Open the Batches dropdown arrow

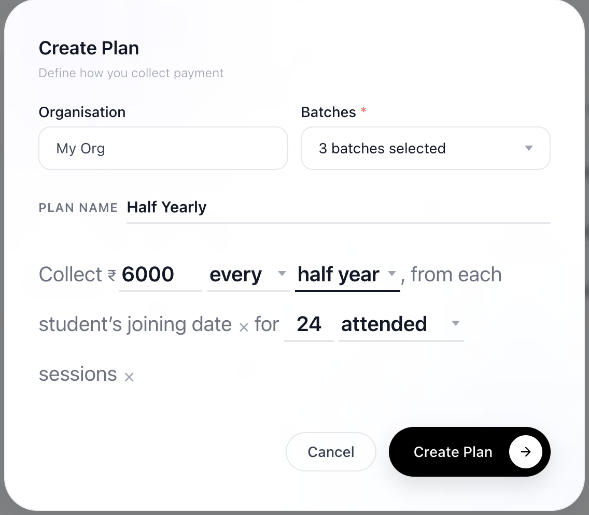click(528, 148)
